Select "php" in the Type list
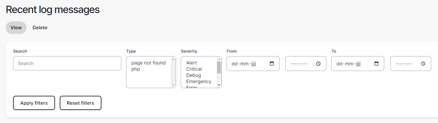Image resolution: width=438 pixels, height=123 pixels. 136,69
